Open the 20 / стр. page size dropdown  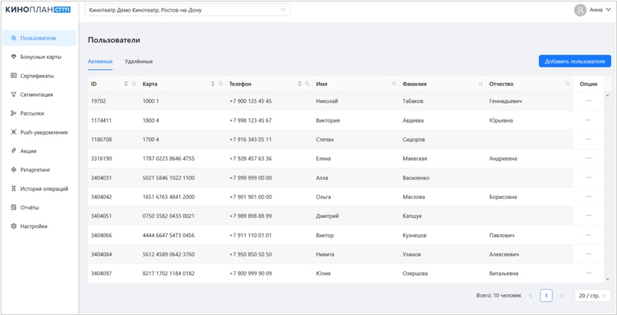593,296
